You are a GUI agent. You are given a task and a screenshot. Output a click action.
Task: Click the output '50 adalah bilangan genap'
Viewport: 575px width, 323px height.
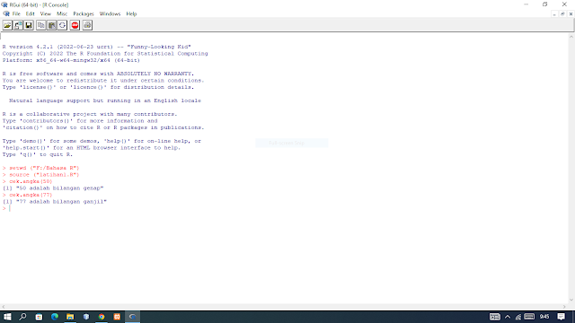tap(53, 188)
